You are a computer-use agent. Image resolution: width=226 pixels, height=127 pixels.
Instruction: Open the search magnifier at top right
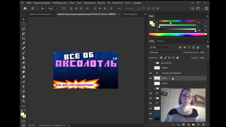coord(192,8)
